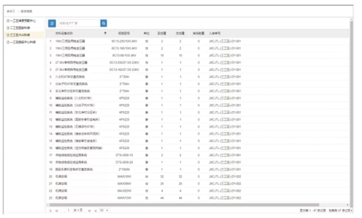Image resolution: width=362 pixels, height=218 pixels.
Task: Open the page size dropdown showing 50
Action: click(104, 210)
